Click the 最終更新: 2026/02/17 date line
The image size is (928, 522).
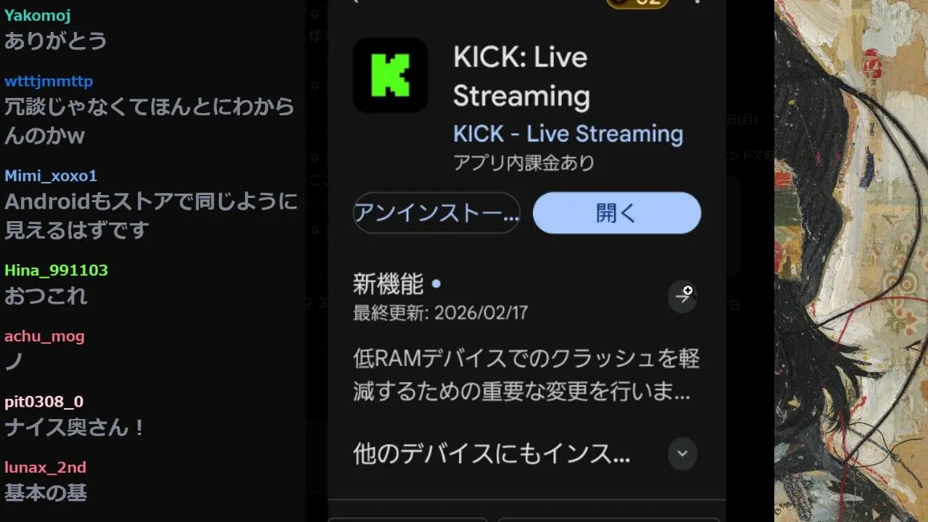pyautogui.click(x=440, y=313)
